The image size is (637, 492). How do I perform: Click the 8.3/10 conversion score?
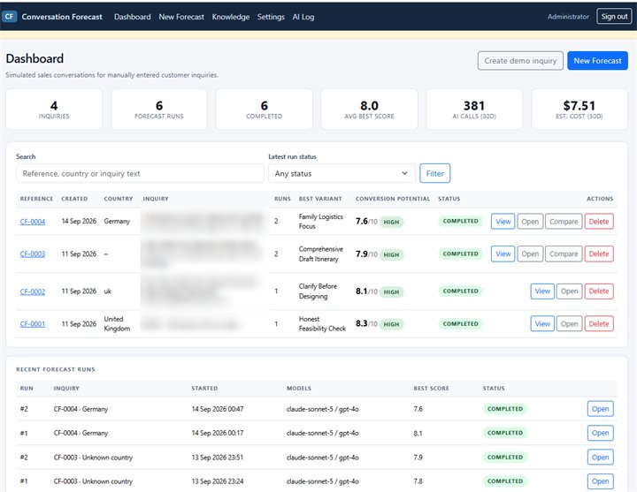pyautogui.click(x=366, y=323)
